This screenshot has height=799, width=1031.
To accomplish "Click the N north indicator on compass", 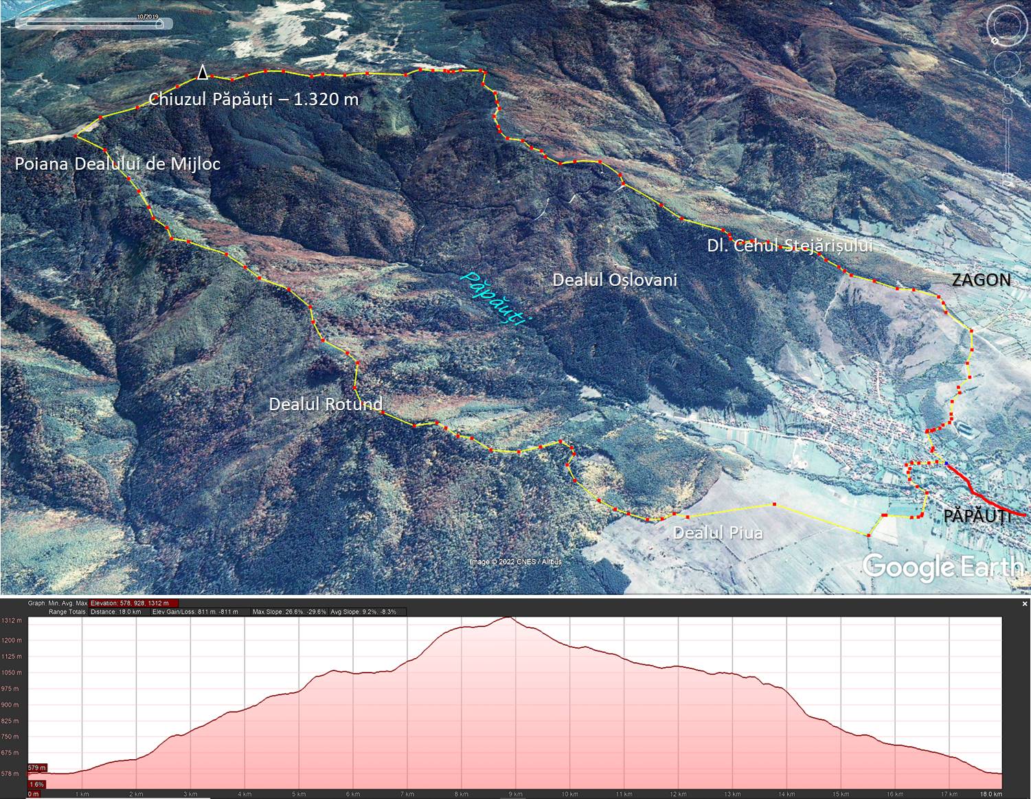I will [995, 41].
